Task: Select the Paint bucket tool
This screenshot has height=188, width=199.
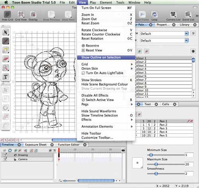Action: [6, 50]
